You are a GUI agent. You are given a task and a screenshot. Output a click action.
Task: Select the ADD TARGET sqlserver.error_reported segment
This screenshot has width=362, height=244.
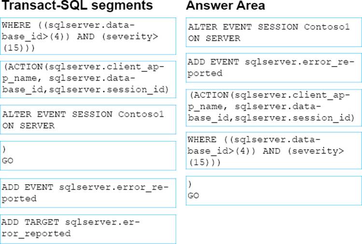pos(88,228)
